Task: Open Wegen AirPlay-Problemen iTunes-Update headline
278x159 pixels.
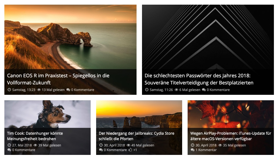Action: click(231, 136)
